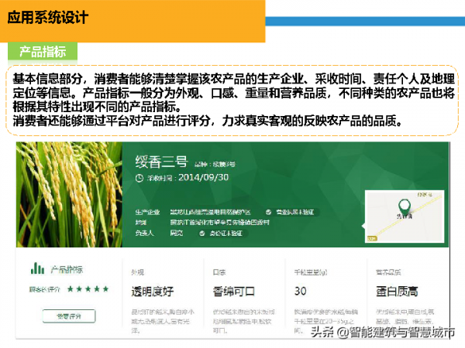Click the 负责人 label
The width and height of the screenshot is (465, 348).
pos(144,234)
